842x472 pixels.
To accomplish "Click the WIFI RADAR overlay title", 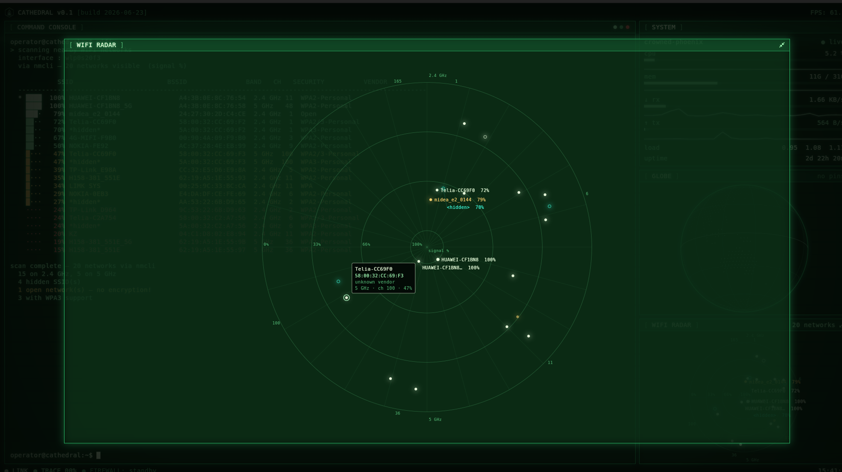I will 96,45.
